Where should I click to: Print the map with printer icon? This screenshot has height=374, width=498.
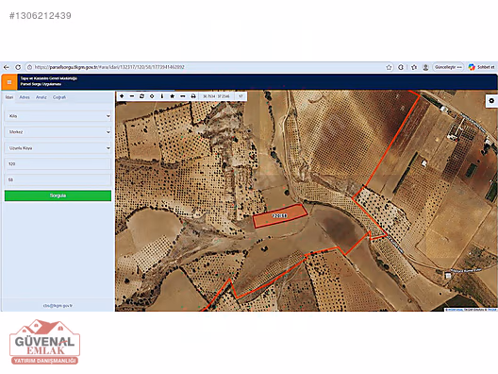click(x=193, y=96)
